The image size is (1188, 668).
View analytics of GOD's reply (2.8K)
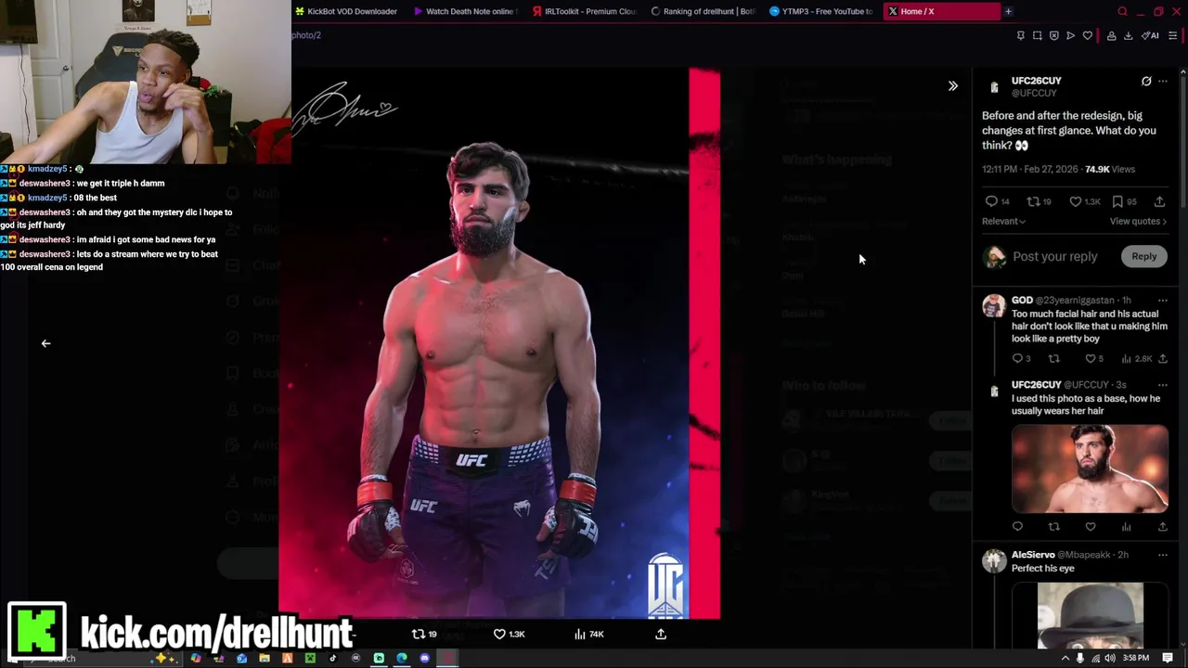[x=1138, y=359]
